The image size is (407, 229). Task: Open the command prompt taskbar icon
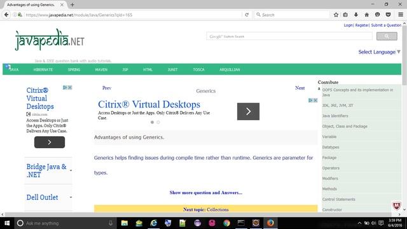point(241,223)
